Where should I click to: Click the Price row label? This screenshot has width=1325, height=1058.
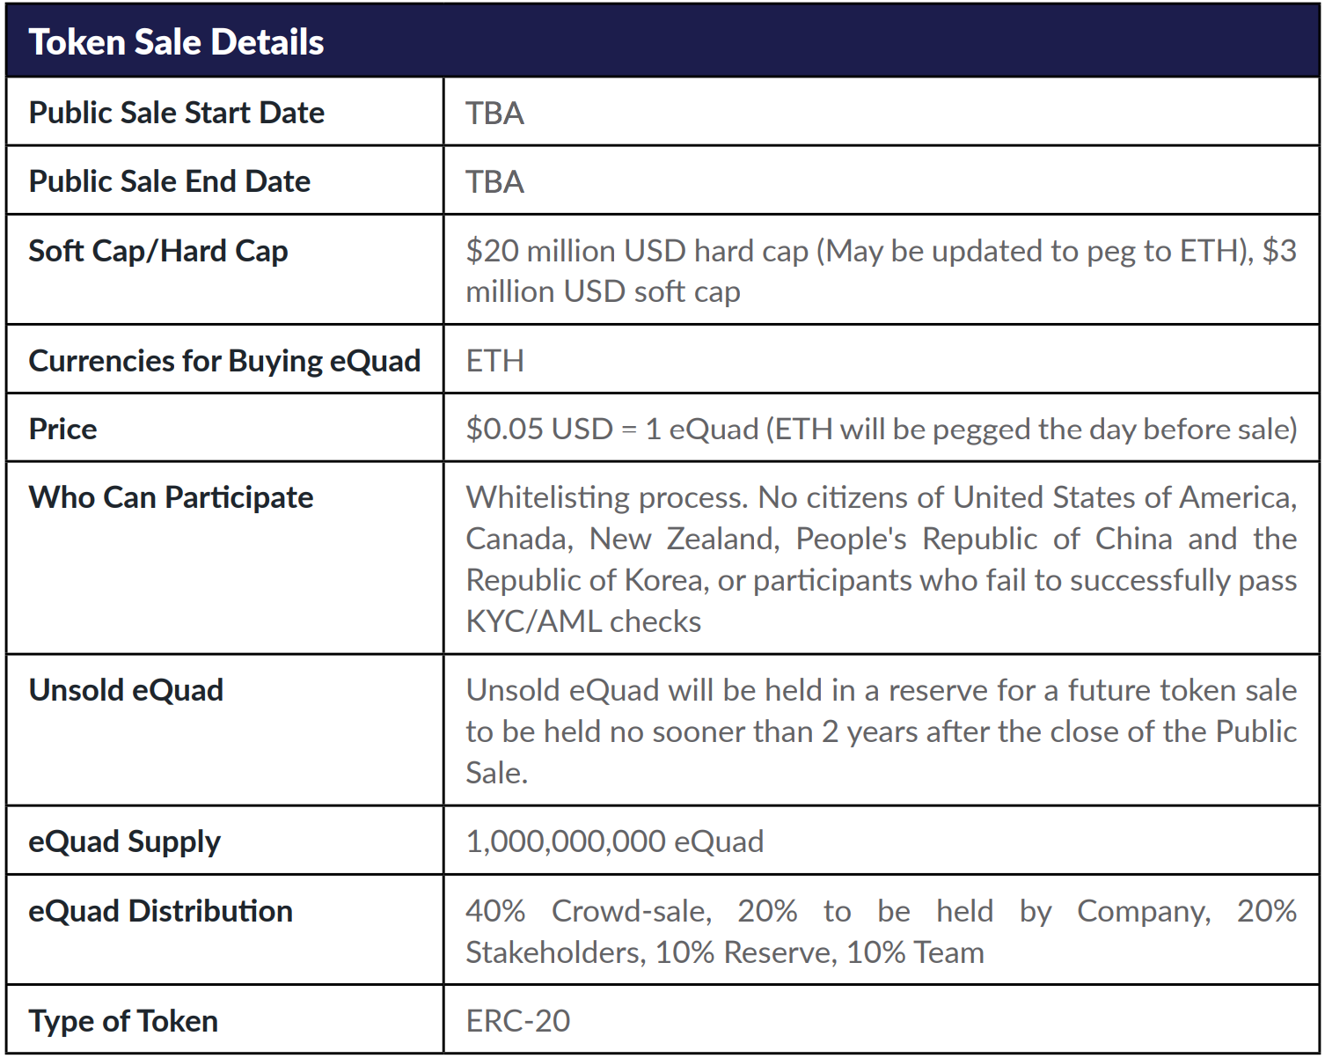tap(62, 430)
